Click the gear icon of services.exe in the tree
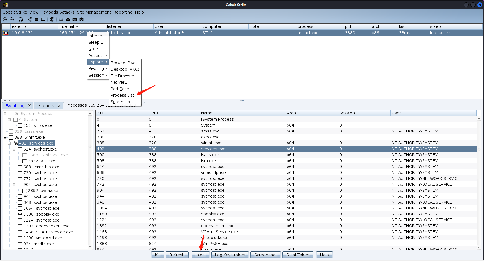 [16, 143]
